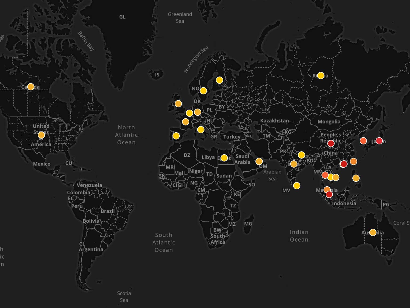This screenshot has height=308, width=410.
Task: Click the marker over Canada
Action: pos(31,87)
